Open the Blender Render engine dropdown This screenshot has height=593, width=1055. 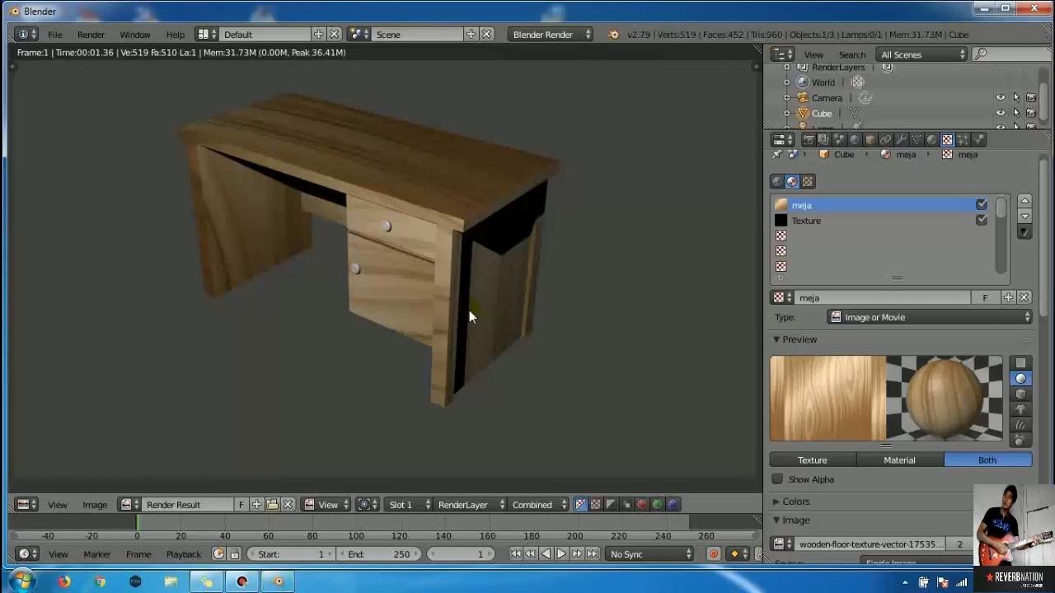coord(551,35)
